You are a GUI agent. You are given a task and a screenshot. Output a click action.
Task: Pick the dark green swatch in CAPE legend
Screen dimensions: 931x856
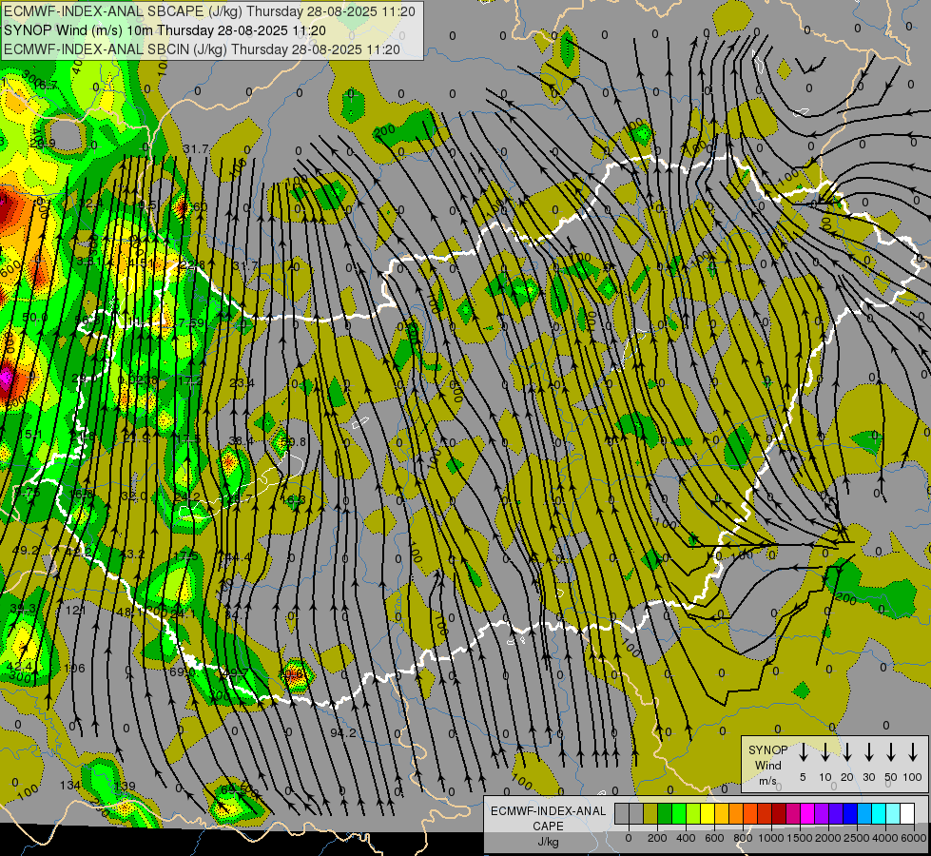tap(665, 814)
